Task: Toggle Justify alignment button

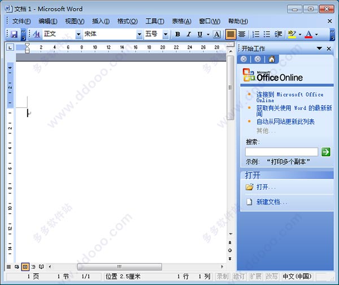Action: point(231,34)
